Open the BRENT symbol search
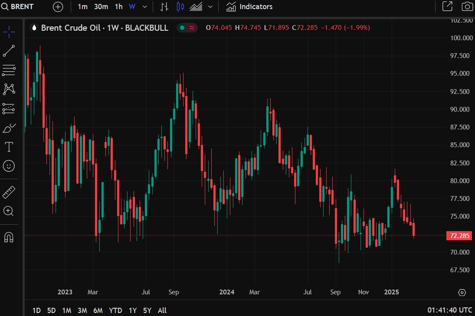 [x=18, y=6]
